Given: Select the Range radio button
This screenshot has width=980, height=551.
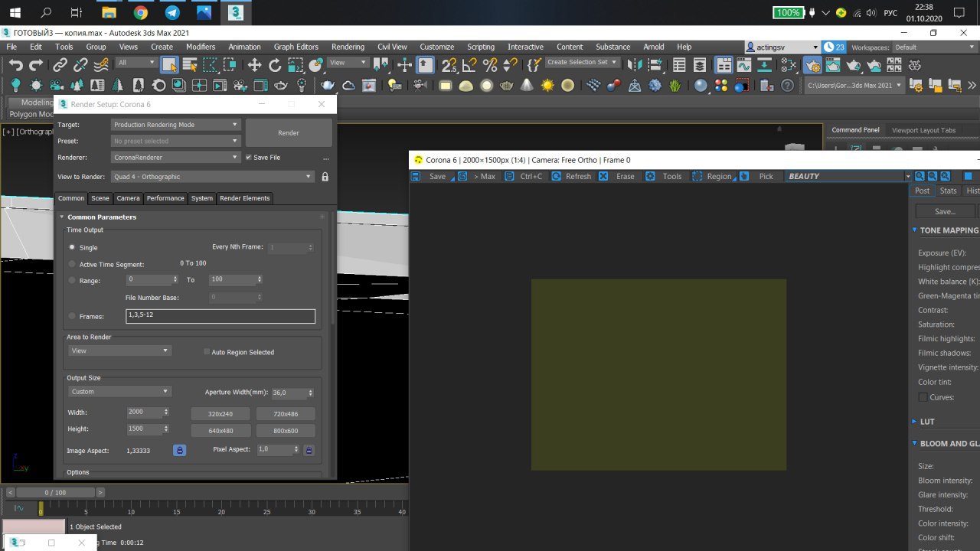Looking at the screenshot, I should pyautogui.click(x=72, y=280).
